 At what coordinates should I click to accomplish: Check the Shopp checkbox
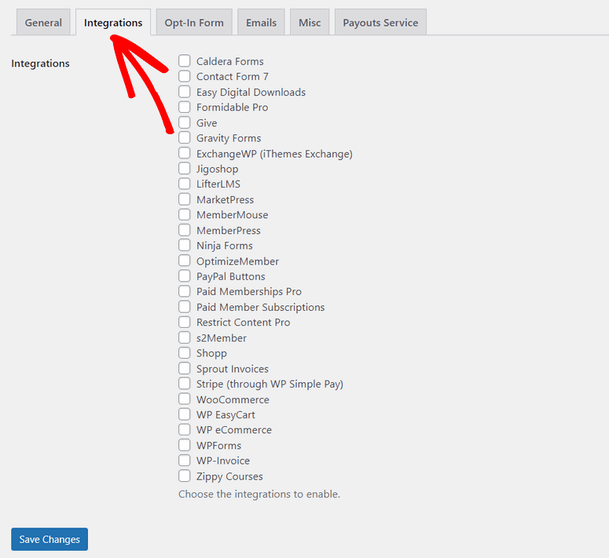coord(185,353)
